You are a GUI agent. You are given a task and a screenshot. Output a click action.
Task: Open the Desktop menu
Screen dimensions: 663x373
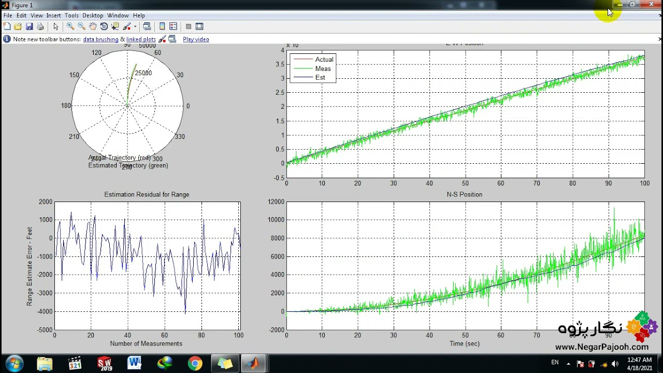(93, 16)
